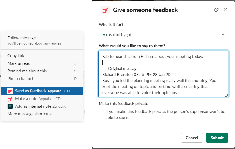This screenshot has height=149, width=235.
Task: Open the Who is it for dropdown
Action: [163, 34]
